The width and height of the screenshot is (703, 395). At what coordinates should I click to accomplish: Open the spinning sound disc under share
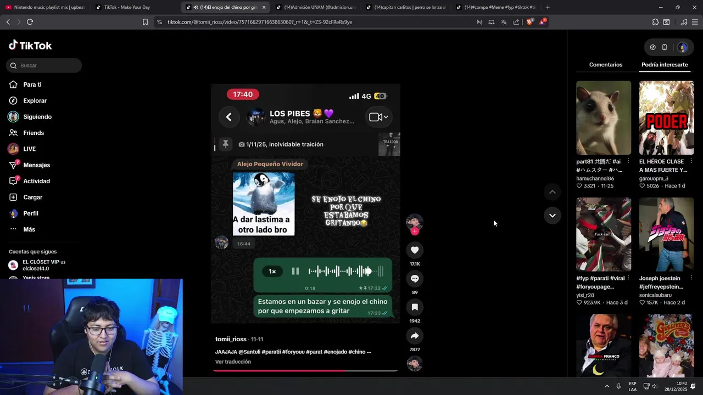click(415, 364)
